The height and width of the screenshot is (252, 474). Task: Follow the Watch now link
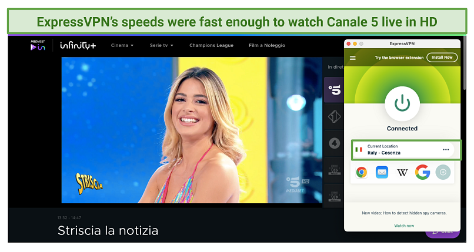[x=404, y=226]
